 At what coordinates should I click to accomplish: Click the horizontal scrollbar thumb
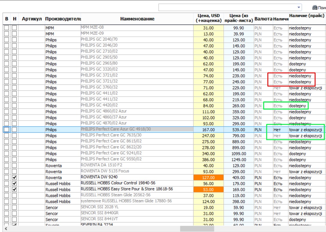coord(197,229)
